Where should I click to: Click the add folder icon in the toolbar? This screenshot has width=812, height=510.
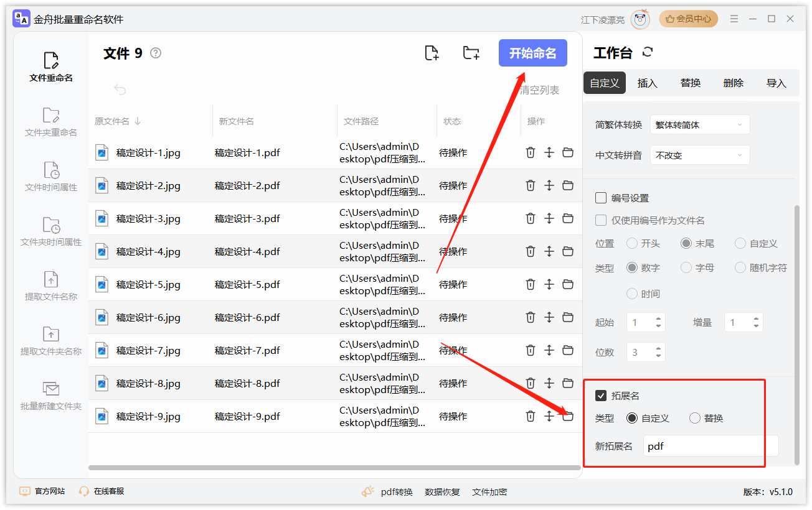click(471, 53)
